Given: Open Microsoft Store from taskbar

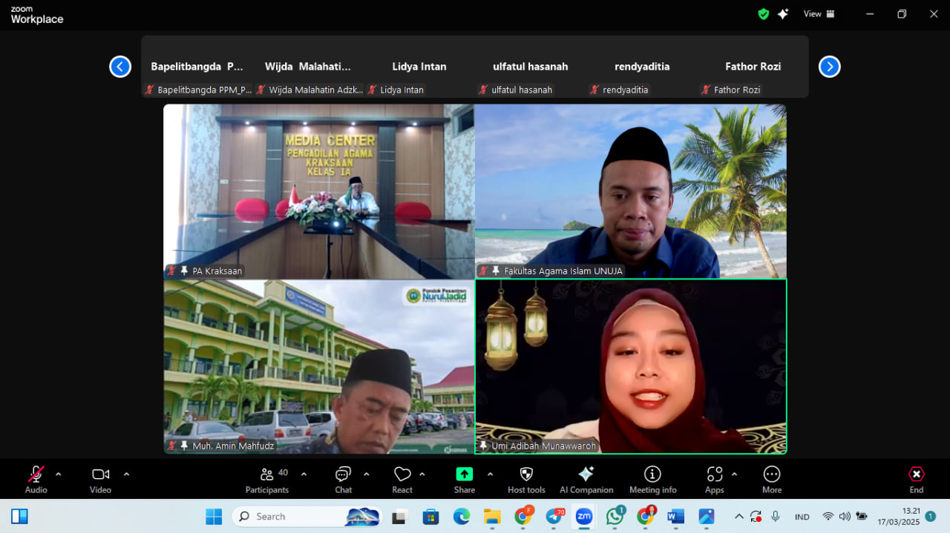Looking at the screenshot, I should (430, 517).
